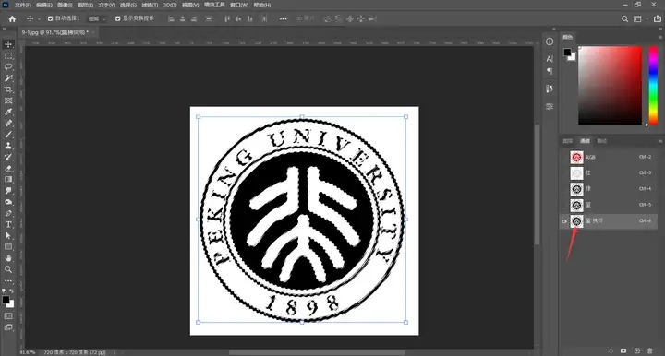The width and height of the screenshot is (665, 356).
Task: Select the Dodge tool
Action: [x=8, y=202]
